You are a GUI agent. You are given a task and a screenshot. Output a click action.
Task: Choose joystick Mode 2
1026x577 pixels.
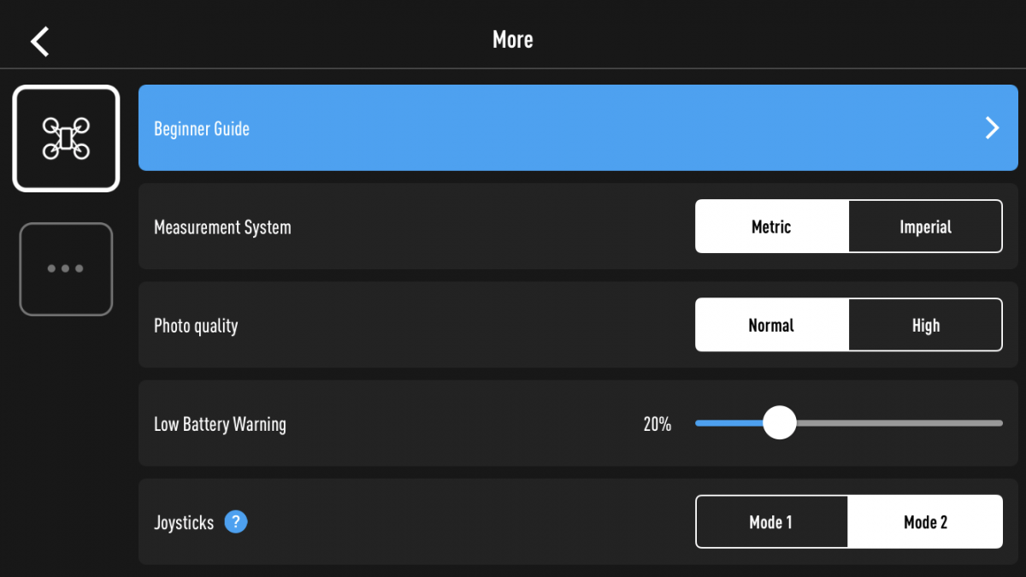tap(925, 521)
